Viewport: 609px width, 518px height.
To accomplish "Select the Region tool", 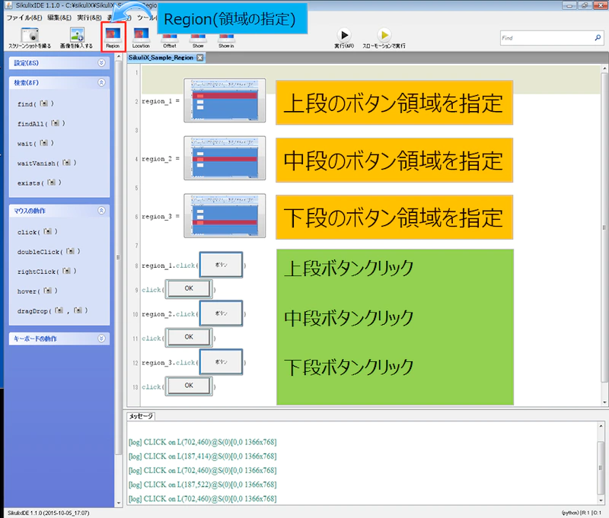I will click(113, 37).
